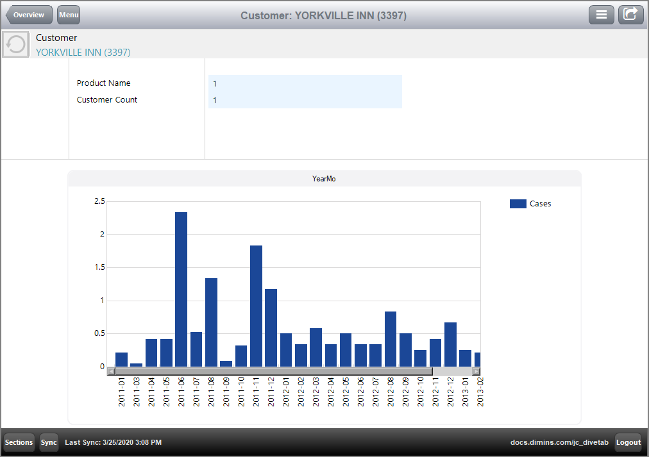Open the list menu icon in title bar
This screenshot has height=457, width=649.
tap(601, 14)
